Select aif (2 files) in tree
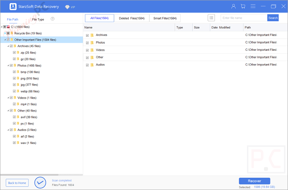This screenshot has height=190, width=288. pyautogui.click(x=27, y=136)
